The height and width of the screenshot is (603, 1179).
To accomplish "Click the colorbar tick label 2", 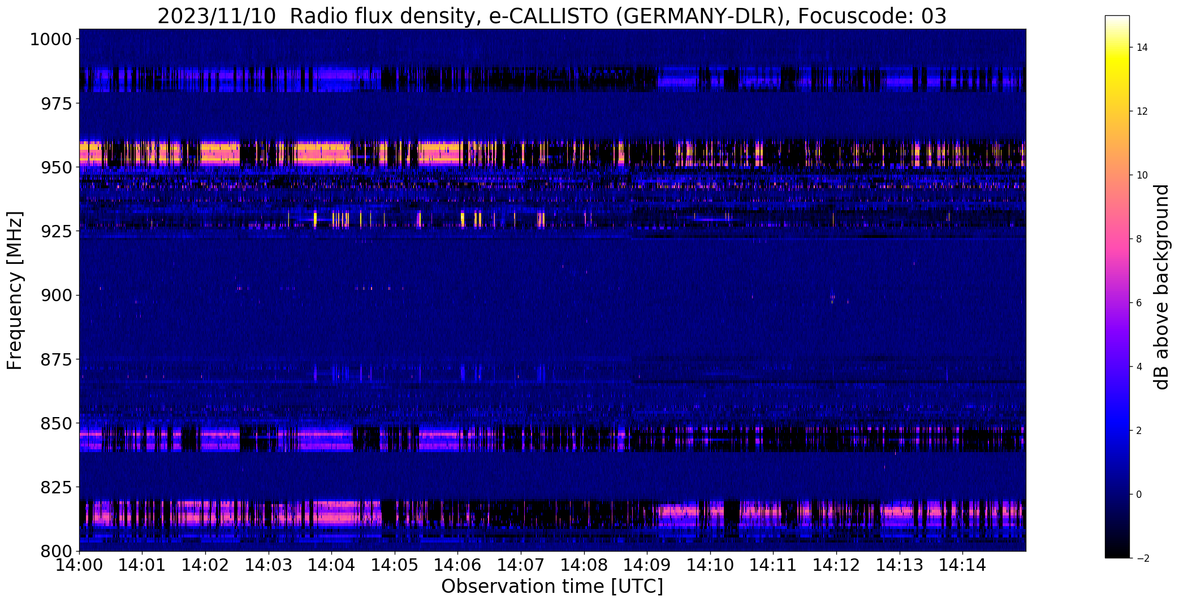I will tap(1139, 431).
